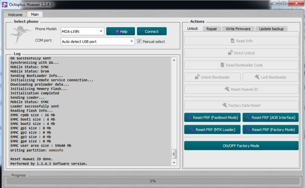Click the Factory Data Reset button
This screenshot has height=188, width=305.
241,106
